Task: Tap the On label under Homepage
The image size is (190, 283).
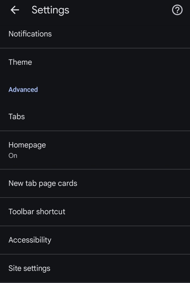Action: click(12, 155)
